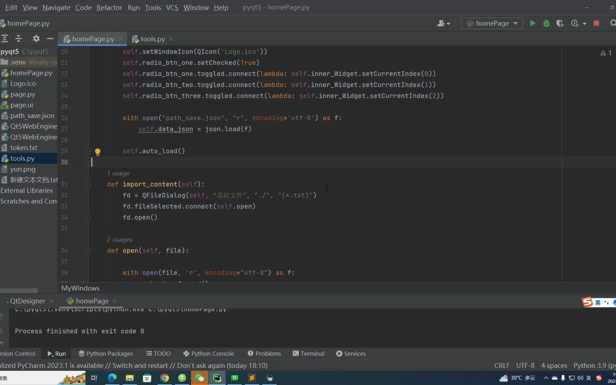The width and height of the screenshot is (616, 385).
Task: Open the homePage run configuration dropdown
Action: click(x=492, y=23)
